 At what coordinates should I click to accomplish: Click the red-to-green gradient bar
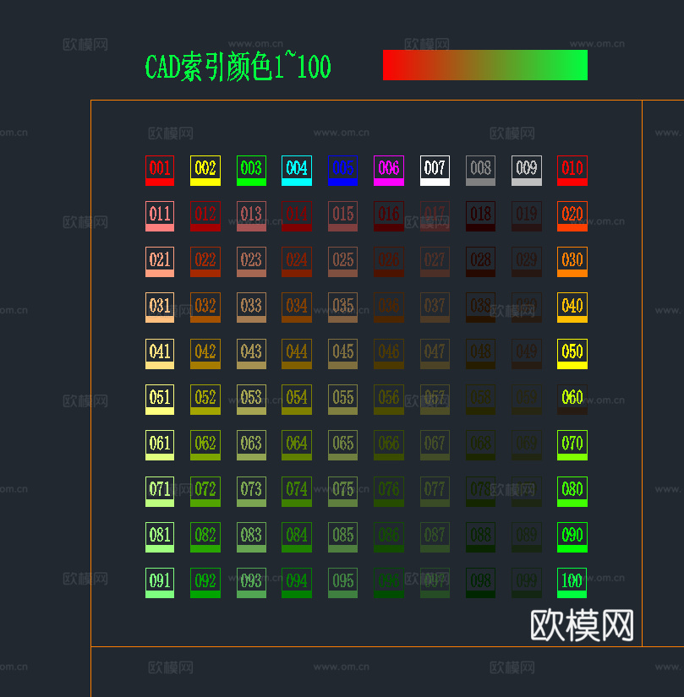coord(485,65)
